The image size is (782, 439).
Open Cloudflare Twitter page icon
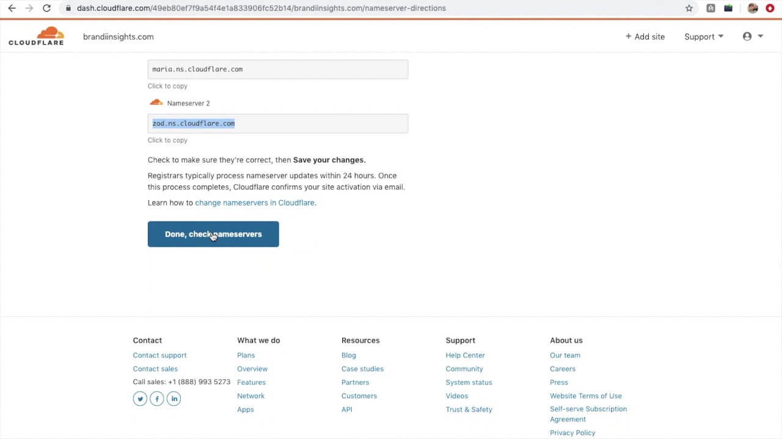140,399
